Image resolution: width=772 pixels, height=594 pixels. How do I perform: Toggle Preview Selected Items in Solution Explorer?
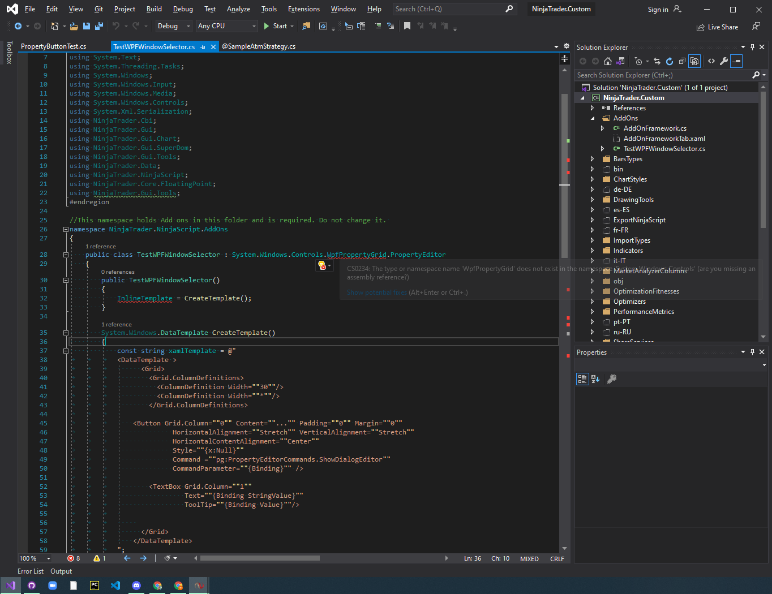[736, 61]
